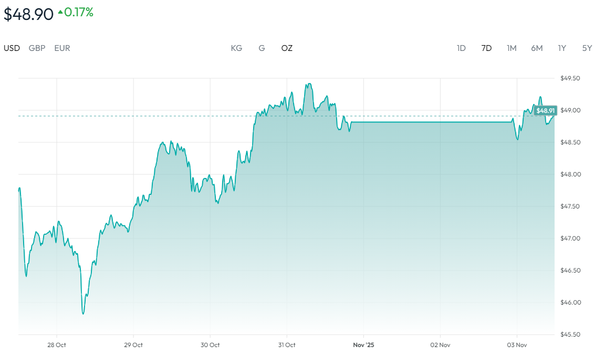605x356 pixels.
Task: Click the $48.90 current price heading
Action: pos(29,14)
